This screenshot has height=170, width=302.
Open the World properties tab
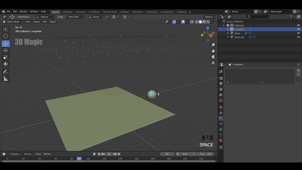pyautogui.click(x=221, y=101)
